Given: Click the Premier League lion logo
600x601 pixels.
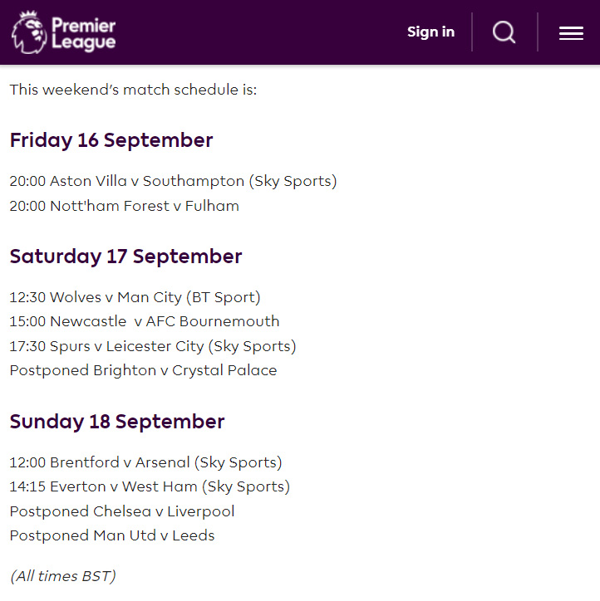Looking at the screenshot, I should (29, 32).
